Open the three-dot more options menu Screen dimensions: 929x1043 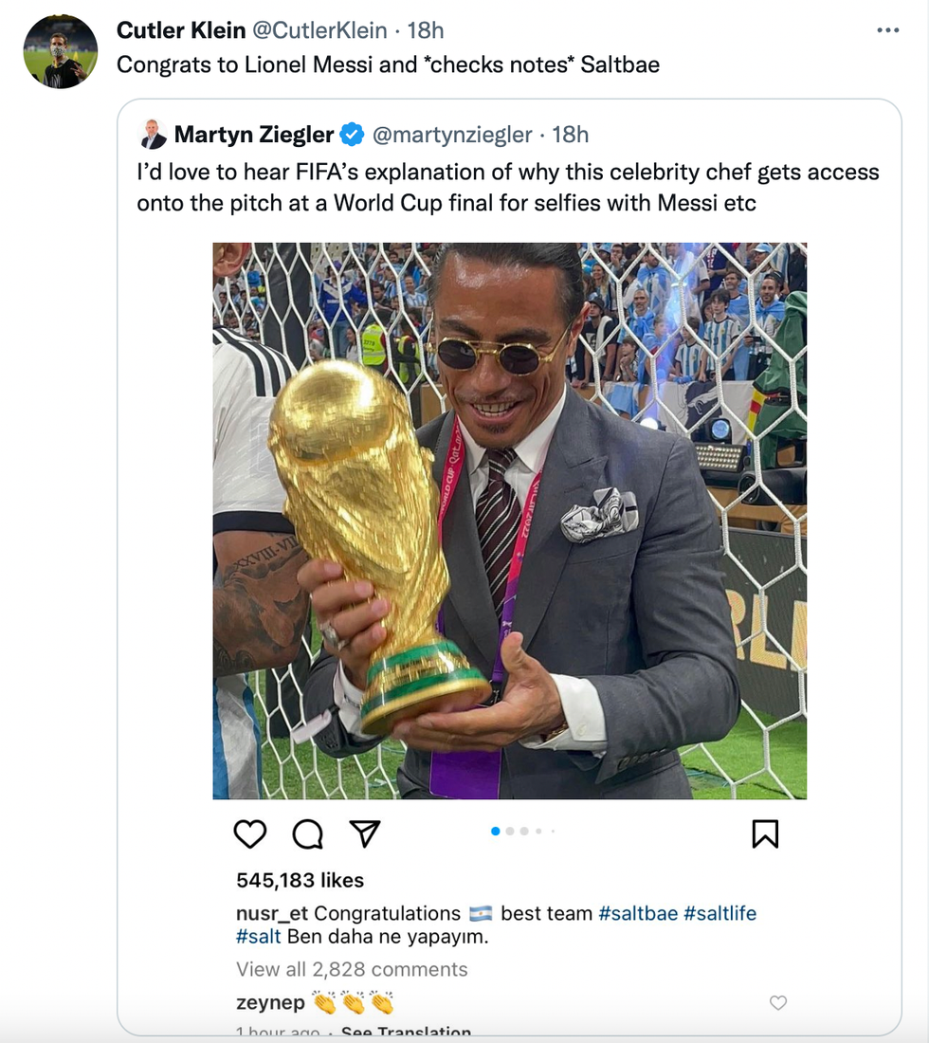click(887, 30)
